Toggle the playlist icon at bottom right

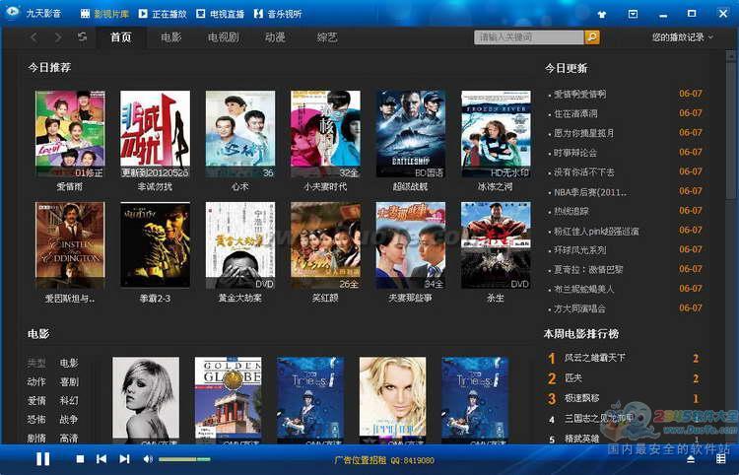[x=721, y=458]
